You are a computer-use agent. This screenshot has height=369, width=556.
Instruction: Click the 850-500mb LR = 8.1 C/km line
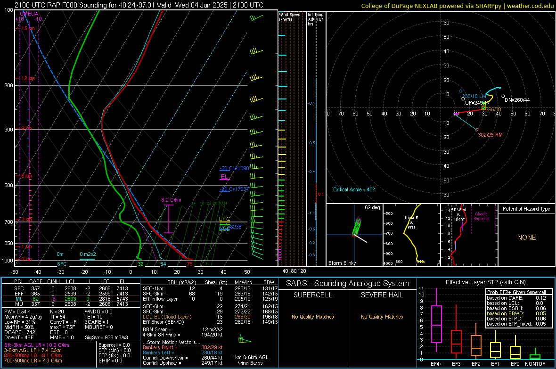[33, 355]
